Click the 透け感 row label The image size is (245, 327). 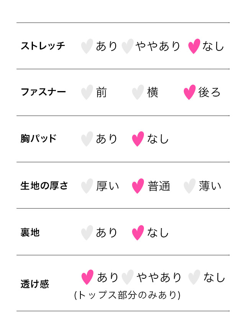pyautogui.click(x=34, y=284)
